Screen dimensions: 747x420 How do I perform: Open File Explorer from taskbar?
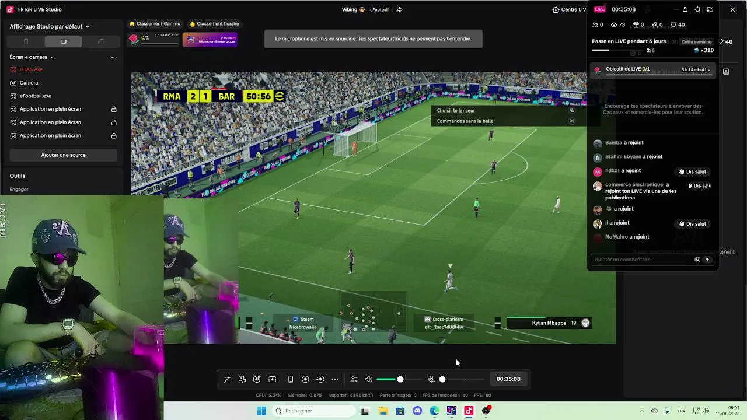tap(383, 411)
